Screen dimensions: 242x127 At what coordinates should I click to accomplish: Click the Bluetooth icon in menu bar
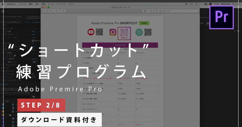[197, 4]
